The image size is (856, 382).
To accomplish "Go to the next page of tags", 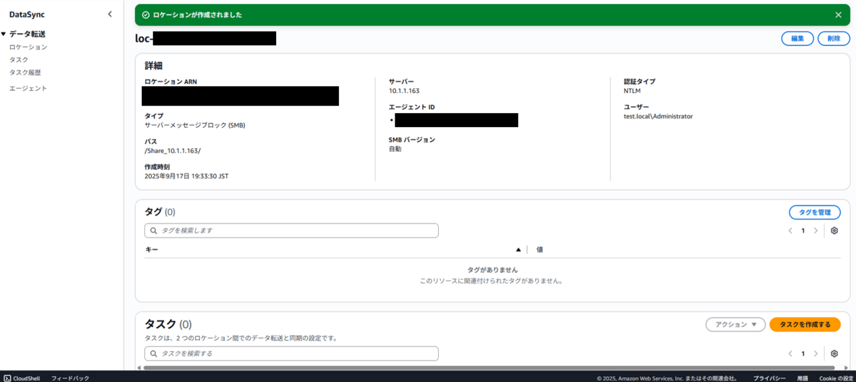I will pyautogui.click(x=815, y=231).
